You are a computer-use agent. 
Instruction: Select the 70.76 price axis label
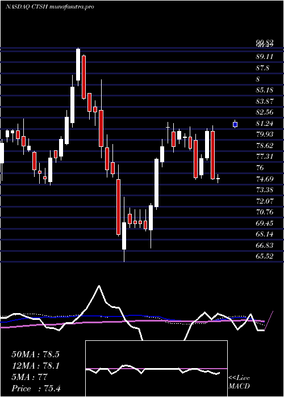(265, 212)
